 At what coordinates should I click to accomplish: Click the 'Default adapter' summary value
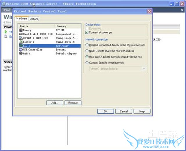click(66, 54)
